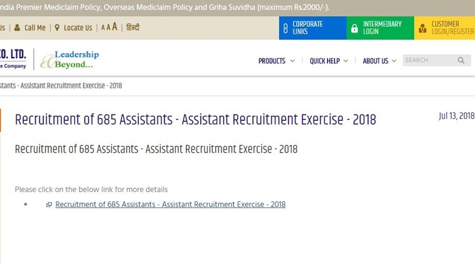Click the external link icon beside recruitment link
Image resolution: width=475 pixels, height=264 pixels.
click(x=49, y=205)
